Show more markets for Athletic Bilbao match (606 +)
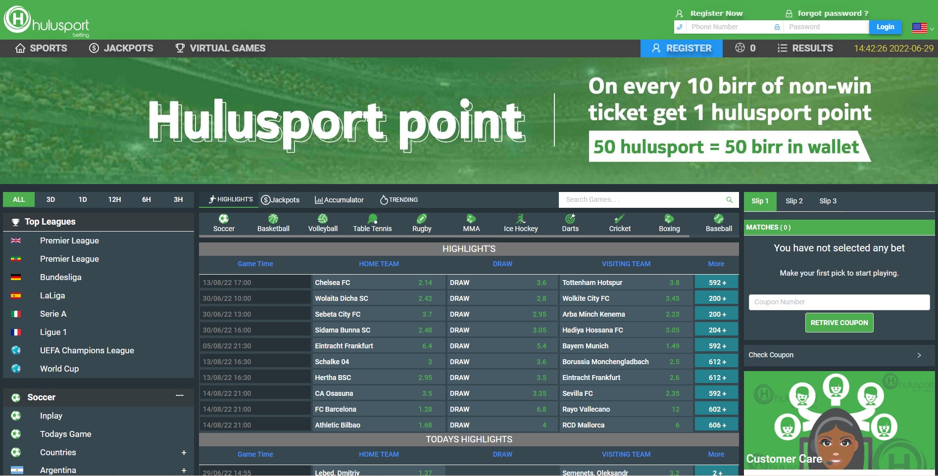The image size is (938, 476). click(x=716, y=425)
